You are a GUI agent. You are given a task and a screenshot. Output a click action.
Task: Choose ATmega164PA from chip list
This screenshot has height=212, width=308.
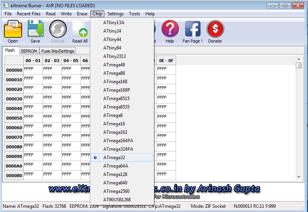[122, 141]
